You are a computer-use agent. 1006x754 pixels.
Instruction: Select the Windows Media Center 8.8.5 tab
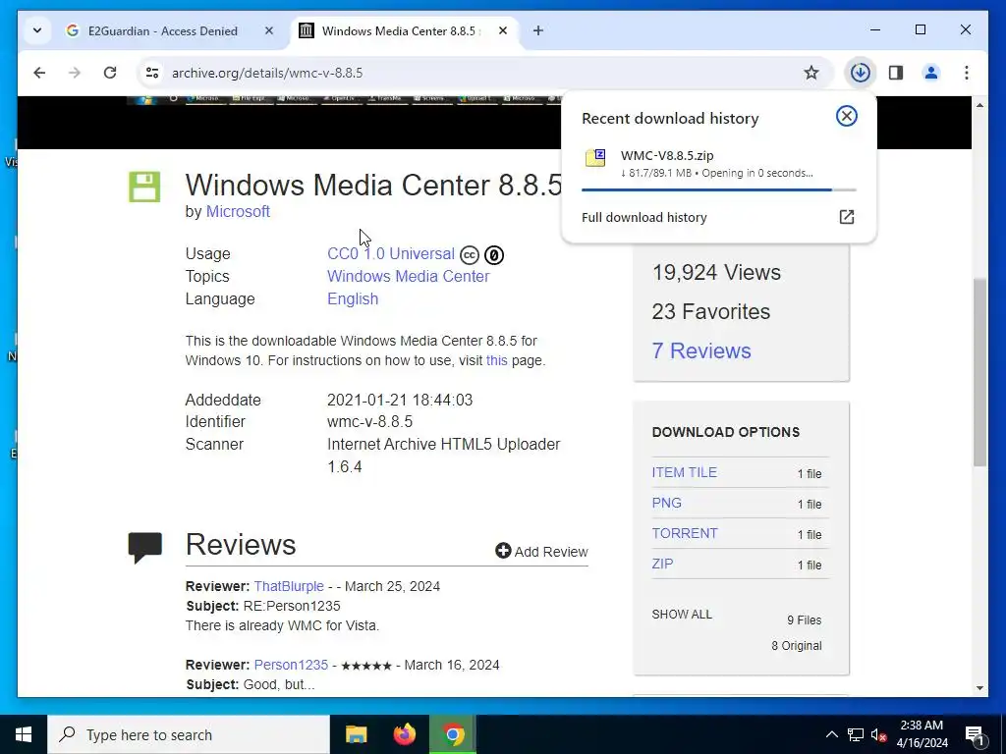(x=399, y=30)
